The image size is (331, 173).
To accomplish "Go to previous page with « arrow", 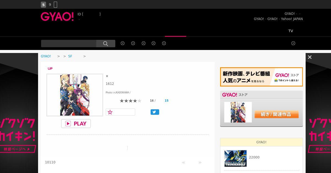I will (183, 163).
